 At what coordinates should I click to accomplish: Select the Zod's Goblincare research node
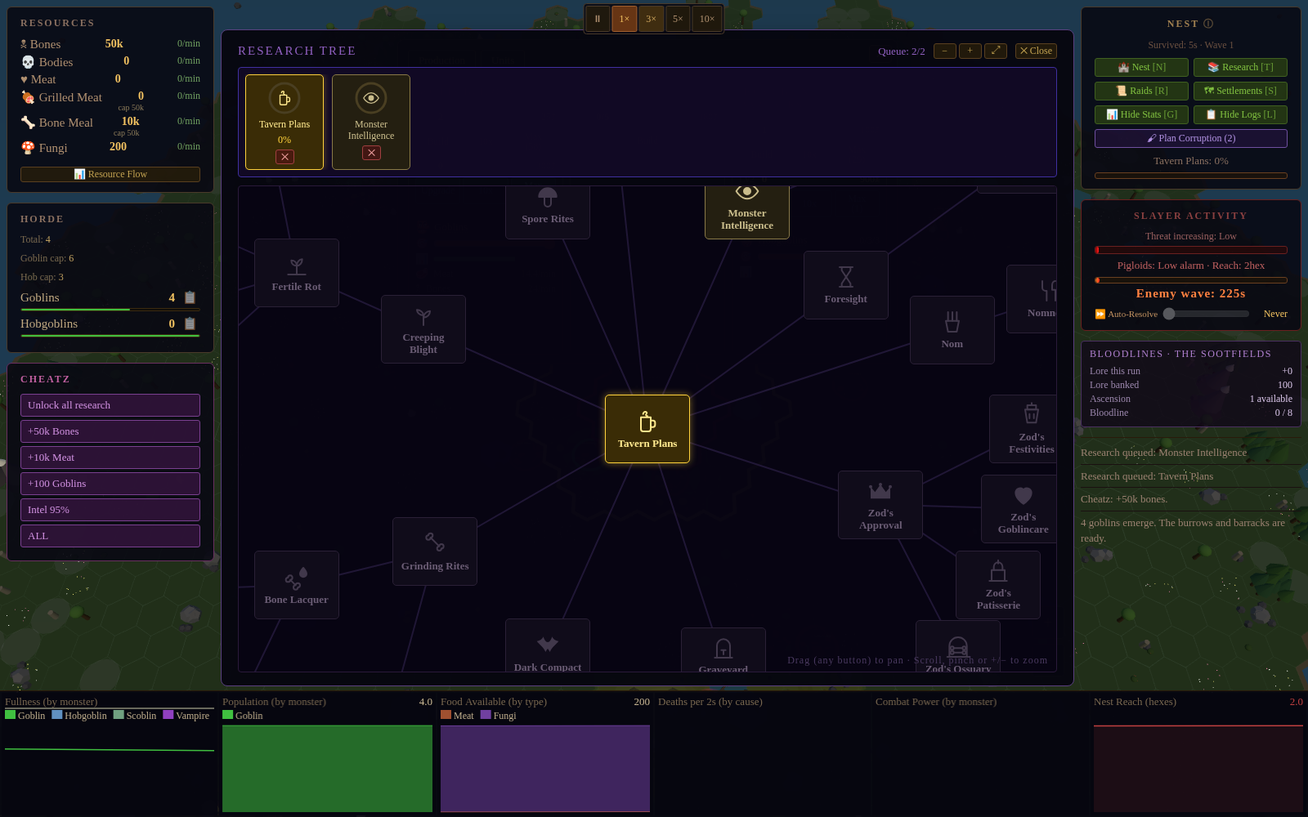point(1019,509)
